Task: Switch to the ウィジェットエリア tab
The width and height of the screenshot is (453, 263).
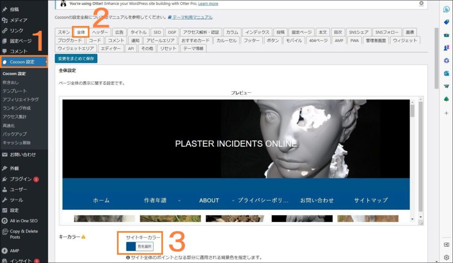Action: (x=76, y=48)
